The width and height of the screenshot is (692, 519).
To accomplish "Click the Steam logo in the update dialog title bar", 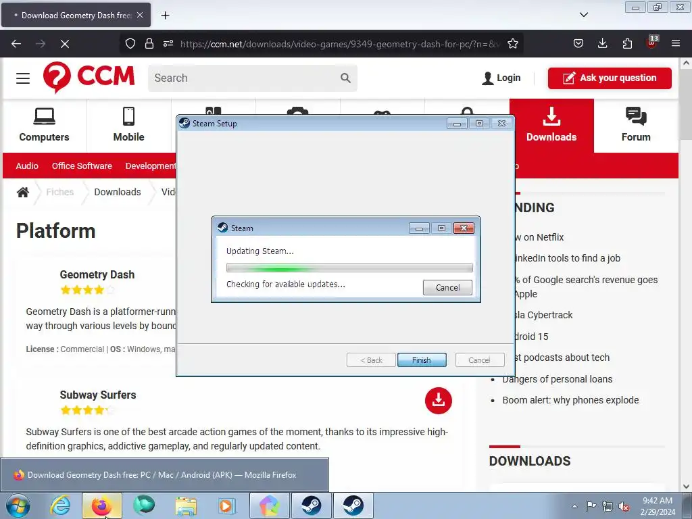I will 223,228.
